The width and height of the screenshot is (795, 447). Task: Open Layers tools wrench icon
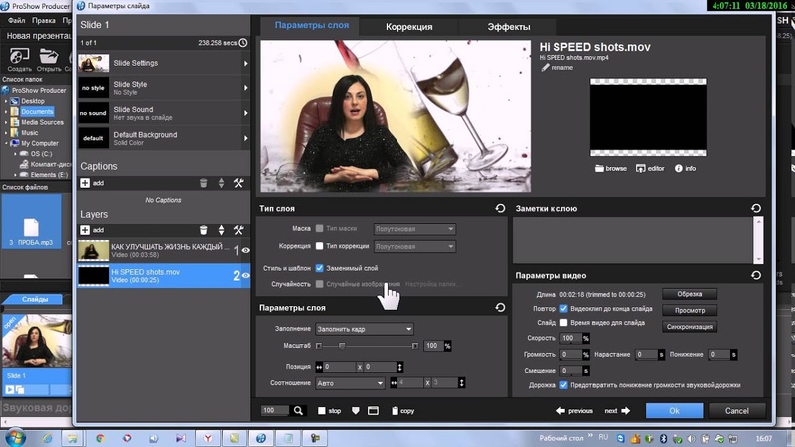point(238,230)
